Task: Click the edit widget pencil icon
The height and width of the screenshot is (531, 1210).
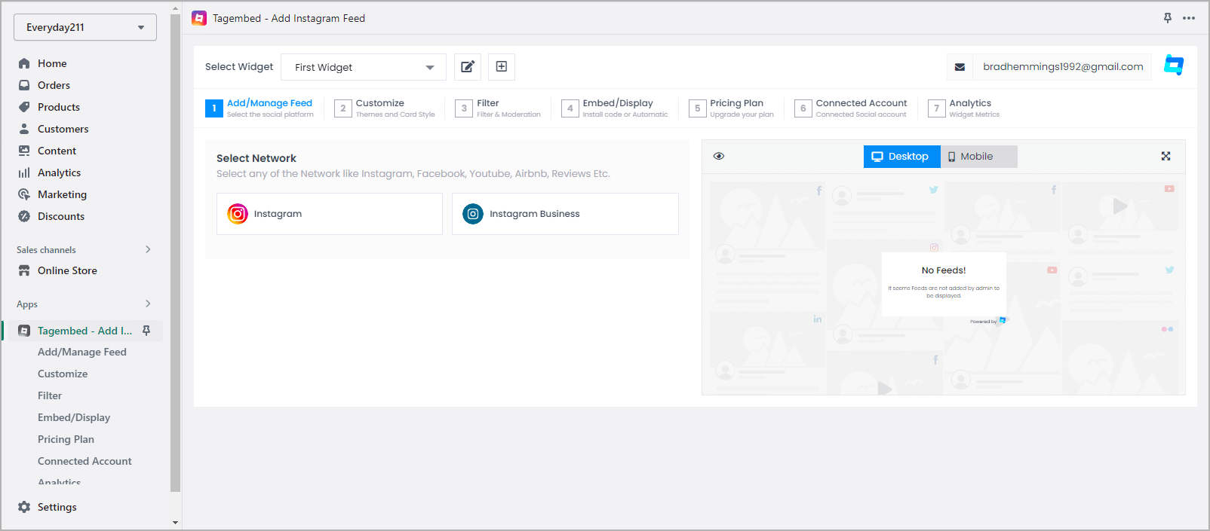Action: 468,67
